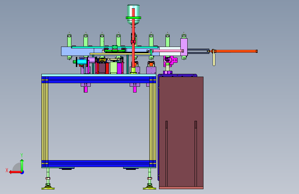Select the upper blue frame beam
This screenshot has height=194, width=299.
pyautogui.click(x=99, y=80)
